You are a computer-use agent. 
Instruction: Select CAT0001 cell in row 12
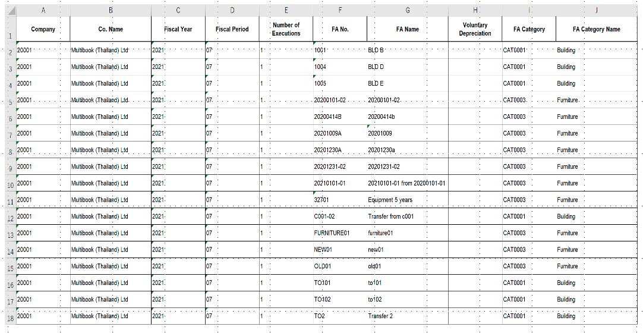tap(529, 216)
